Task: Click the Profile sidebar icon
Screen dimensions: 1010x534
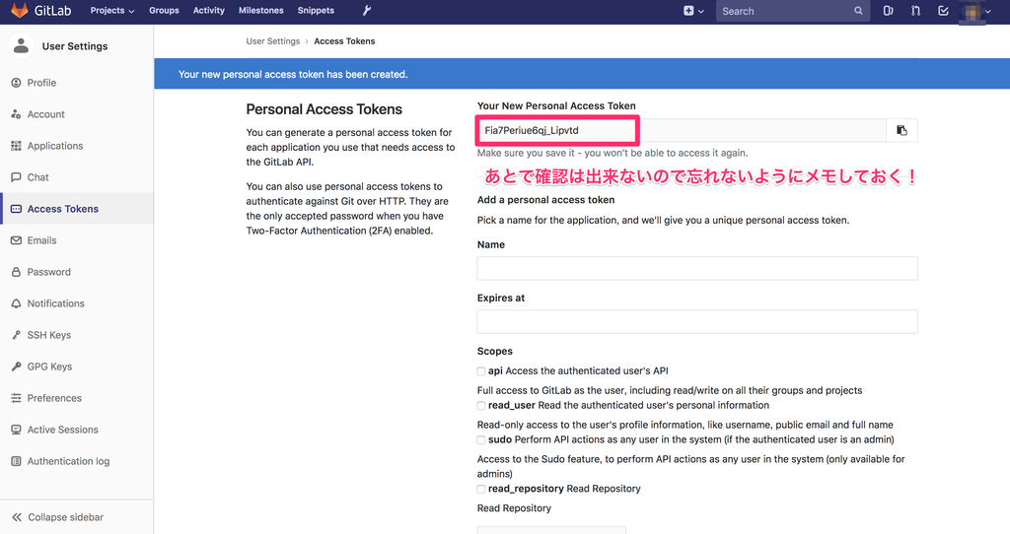Action: click(16, 83)
